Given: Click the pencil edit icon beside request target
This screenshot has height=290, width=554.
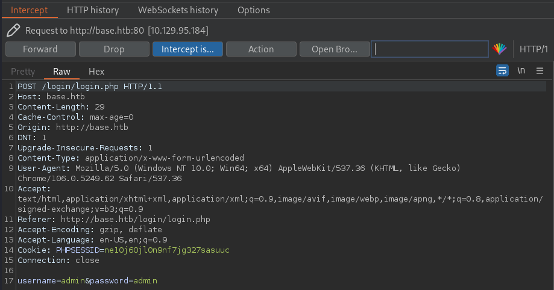Looking at the screenshot, I should (13, 30).
